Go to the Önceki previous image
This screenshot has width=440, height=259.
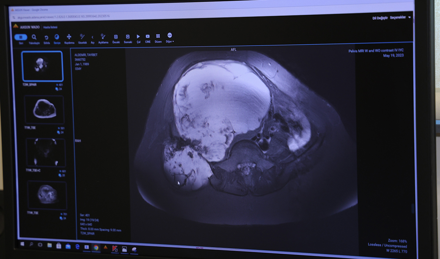116,37
